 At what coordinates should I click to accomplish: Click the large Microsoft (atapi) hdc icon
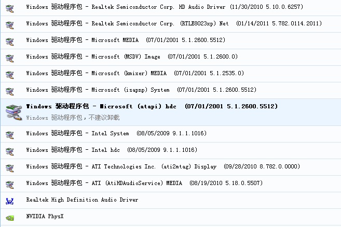[13, 112]
